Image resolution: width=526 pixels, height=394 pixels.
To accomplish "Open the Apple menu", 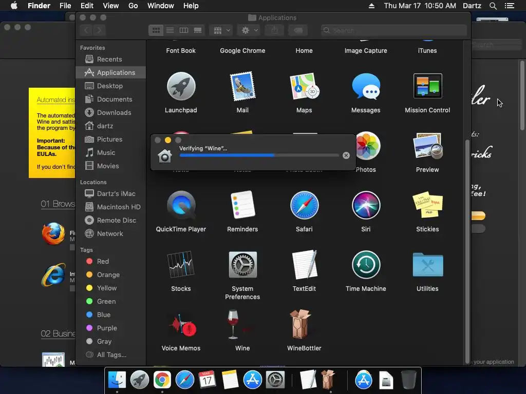I will point(14,6).
